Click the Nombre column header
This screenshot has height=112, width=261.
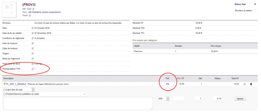pyautogui.click(x=178, y=46)
